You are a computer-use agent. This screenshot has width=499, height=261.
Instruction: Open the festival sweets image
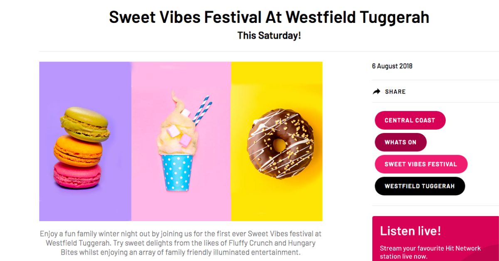(x=180, y=141)
